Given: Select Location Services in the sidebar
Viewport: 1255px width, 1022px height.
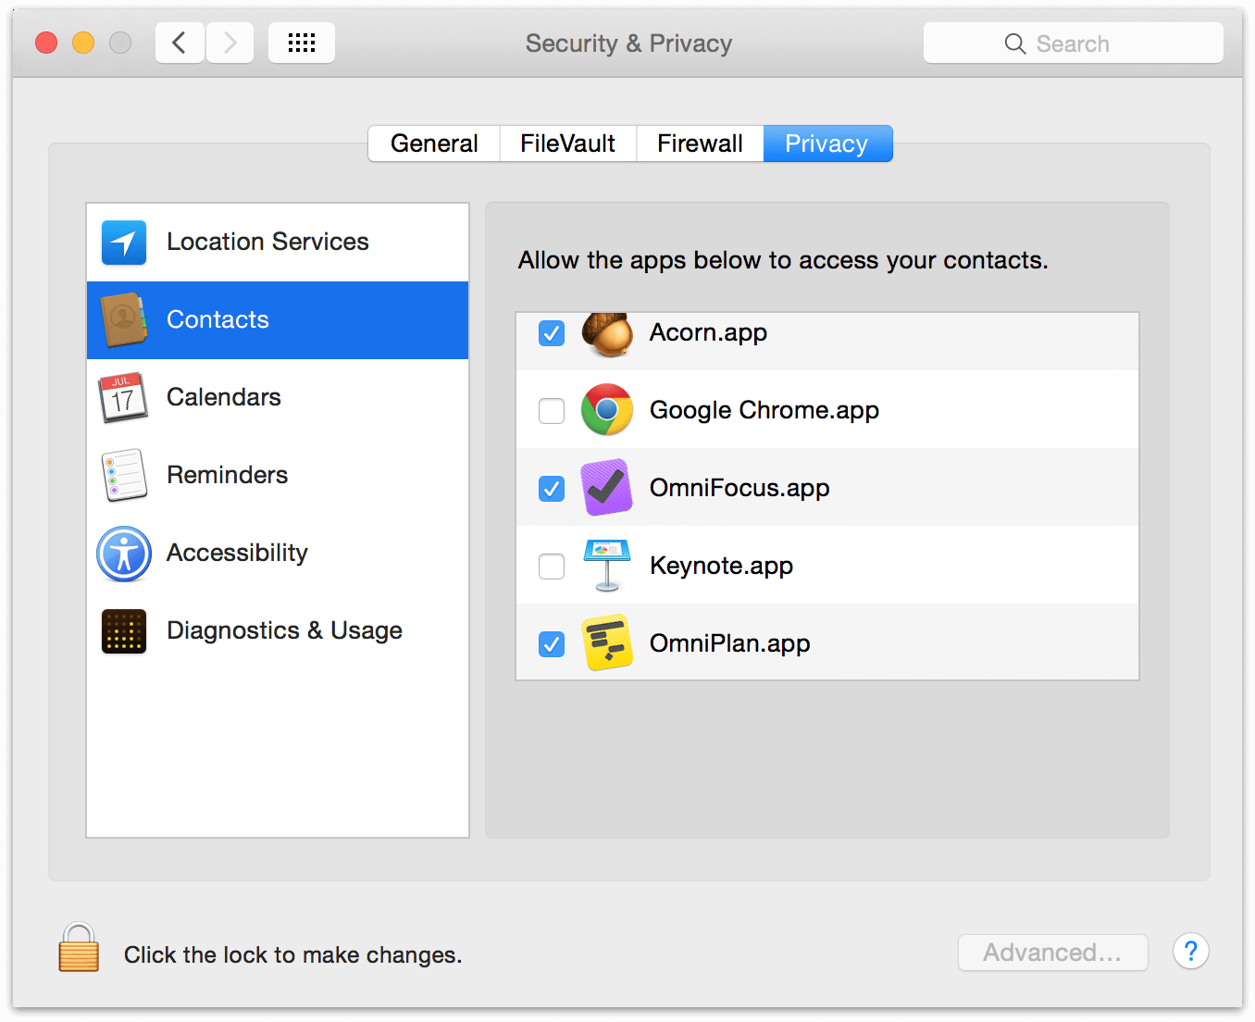Looking at the screenshot, I should pyautogui.click(x=278, y=243).
